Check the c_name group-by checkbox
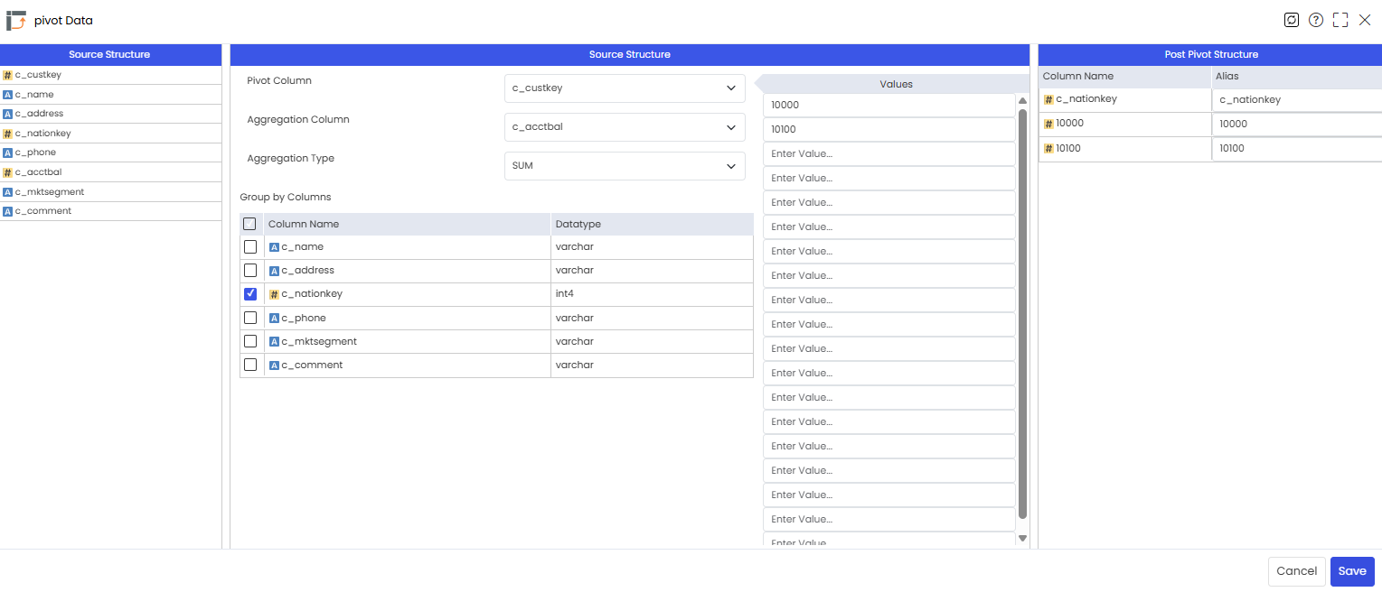Image resolution: width=1382 pixels, height=592 pixels. click(250, 246)
